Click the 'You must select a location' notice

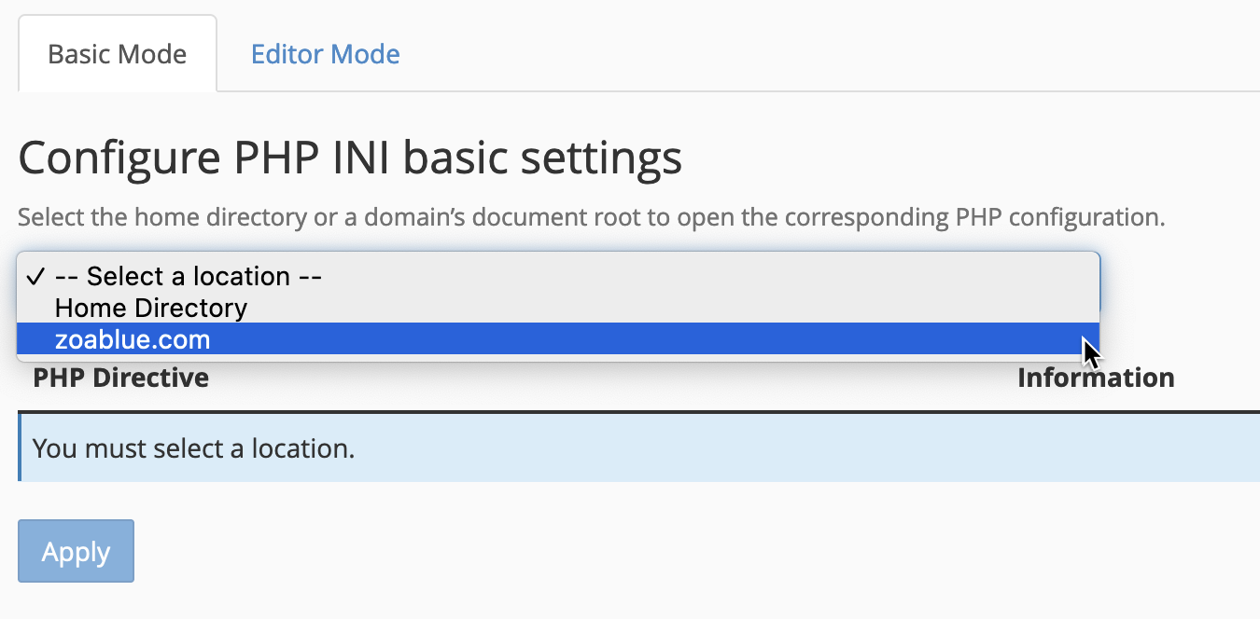[x=193, y=448]
